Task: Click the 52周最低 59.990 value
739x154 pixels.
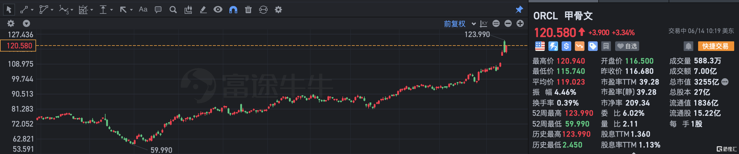Action: [577, 124]
